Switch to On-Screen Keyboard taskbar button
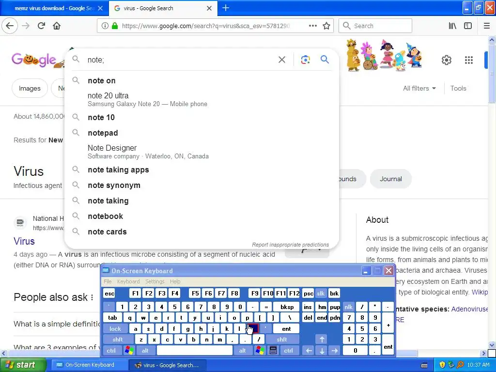 [90, 365]
